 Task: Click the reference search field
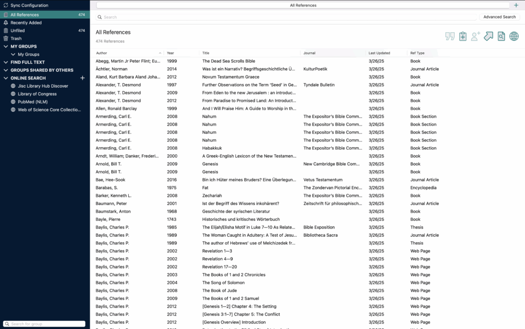[x=287, y=17]
